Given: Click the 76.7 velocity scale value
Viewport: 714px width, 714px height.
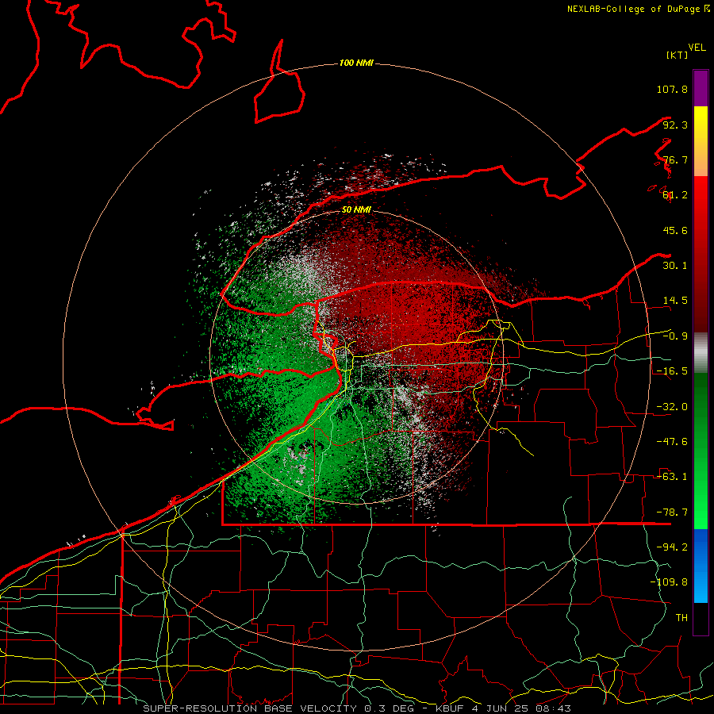Looking at the screenshot, I should [675, 159].
